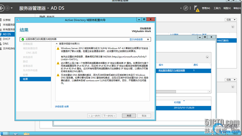Collapse the lower-right panel with chevron
This screenshot has width=242, height=136.
pyautogui.click(x=233, y=87)
